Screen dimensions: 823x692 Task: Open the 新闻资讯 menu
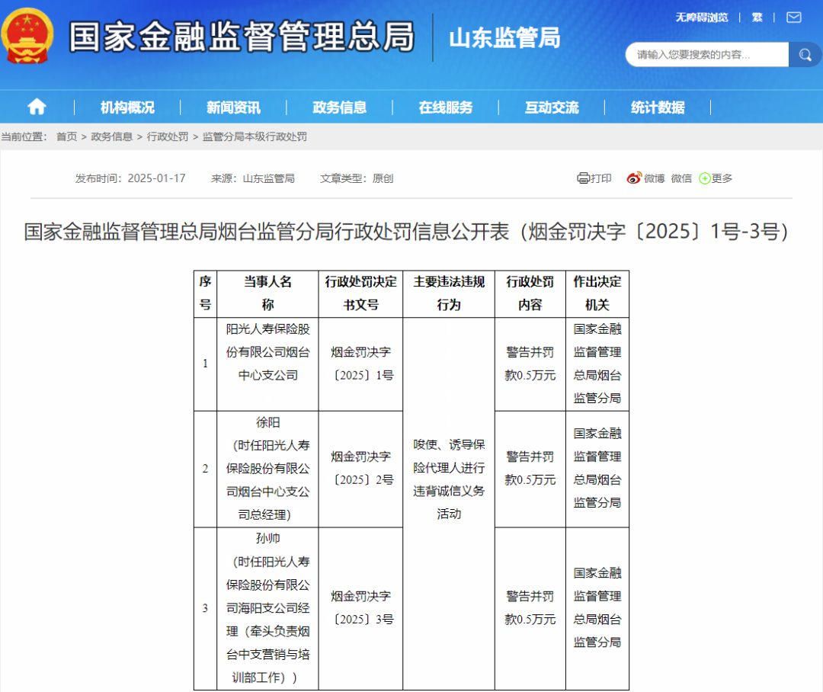click(x=234, y=107)
